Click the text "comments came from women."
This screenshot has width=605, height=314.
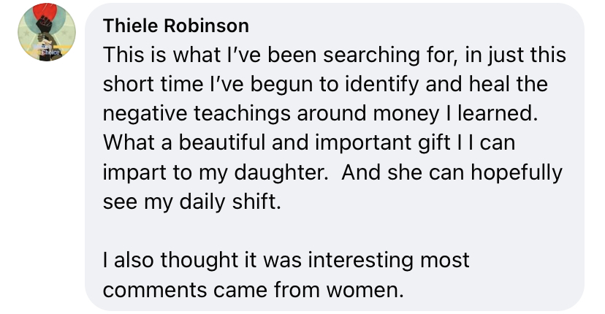[253, 289]
